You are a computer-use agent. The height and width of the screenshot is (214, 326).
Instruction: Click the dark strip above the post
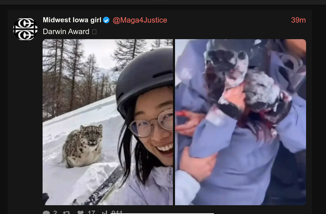point(163,2)
